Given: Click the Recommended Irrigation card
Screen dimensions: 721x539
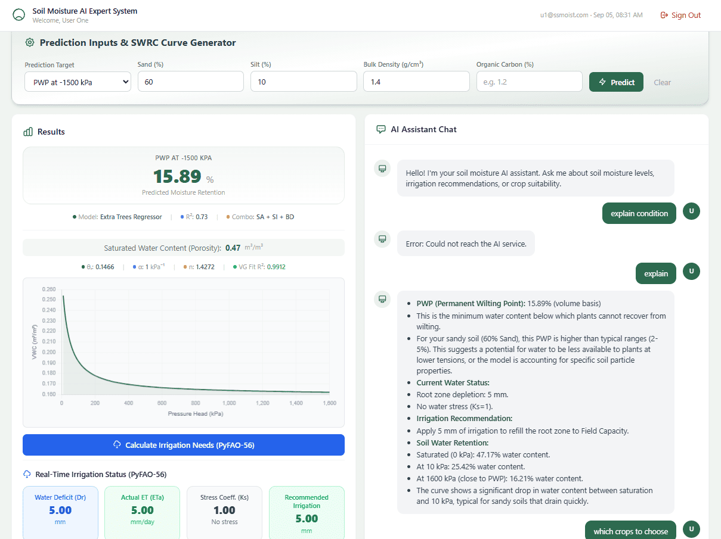Looking at the screenshot, I should [x=307, y=513].
